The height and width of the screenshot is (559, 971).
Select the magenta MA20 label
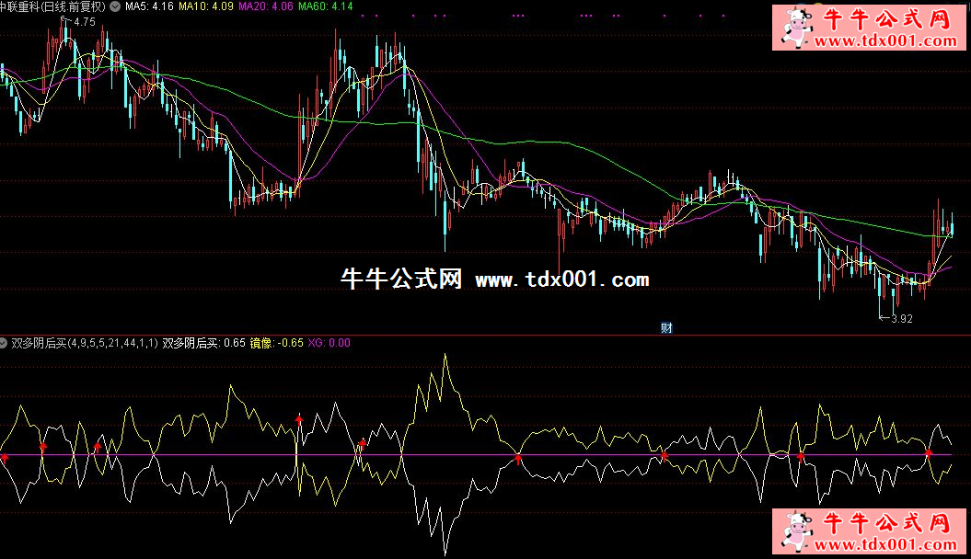(266, 6)
